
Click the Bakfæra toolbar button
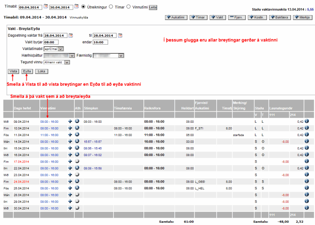click(x=280, y=17)
